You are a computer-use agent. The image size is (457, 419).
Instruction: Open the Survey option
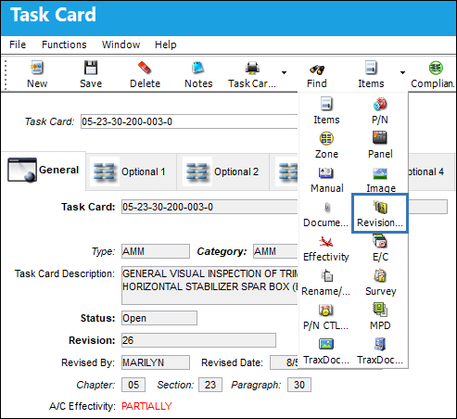(x=381, y=282)
